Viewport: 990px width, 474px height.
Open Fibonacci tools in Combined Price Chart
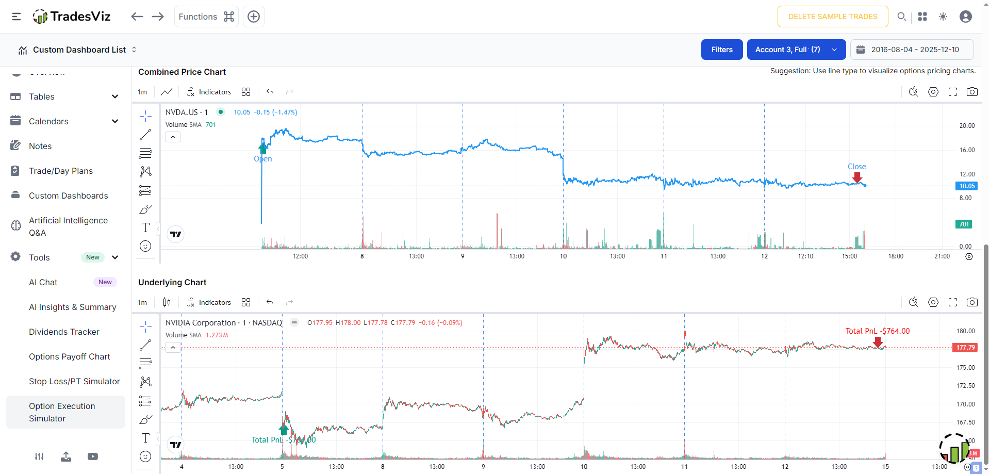[145, 153]
